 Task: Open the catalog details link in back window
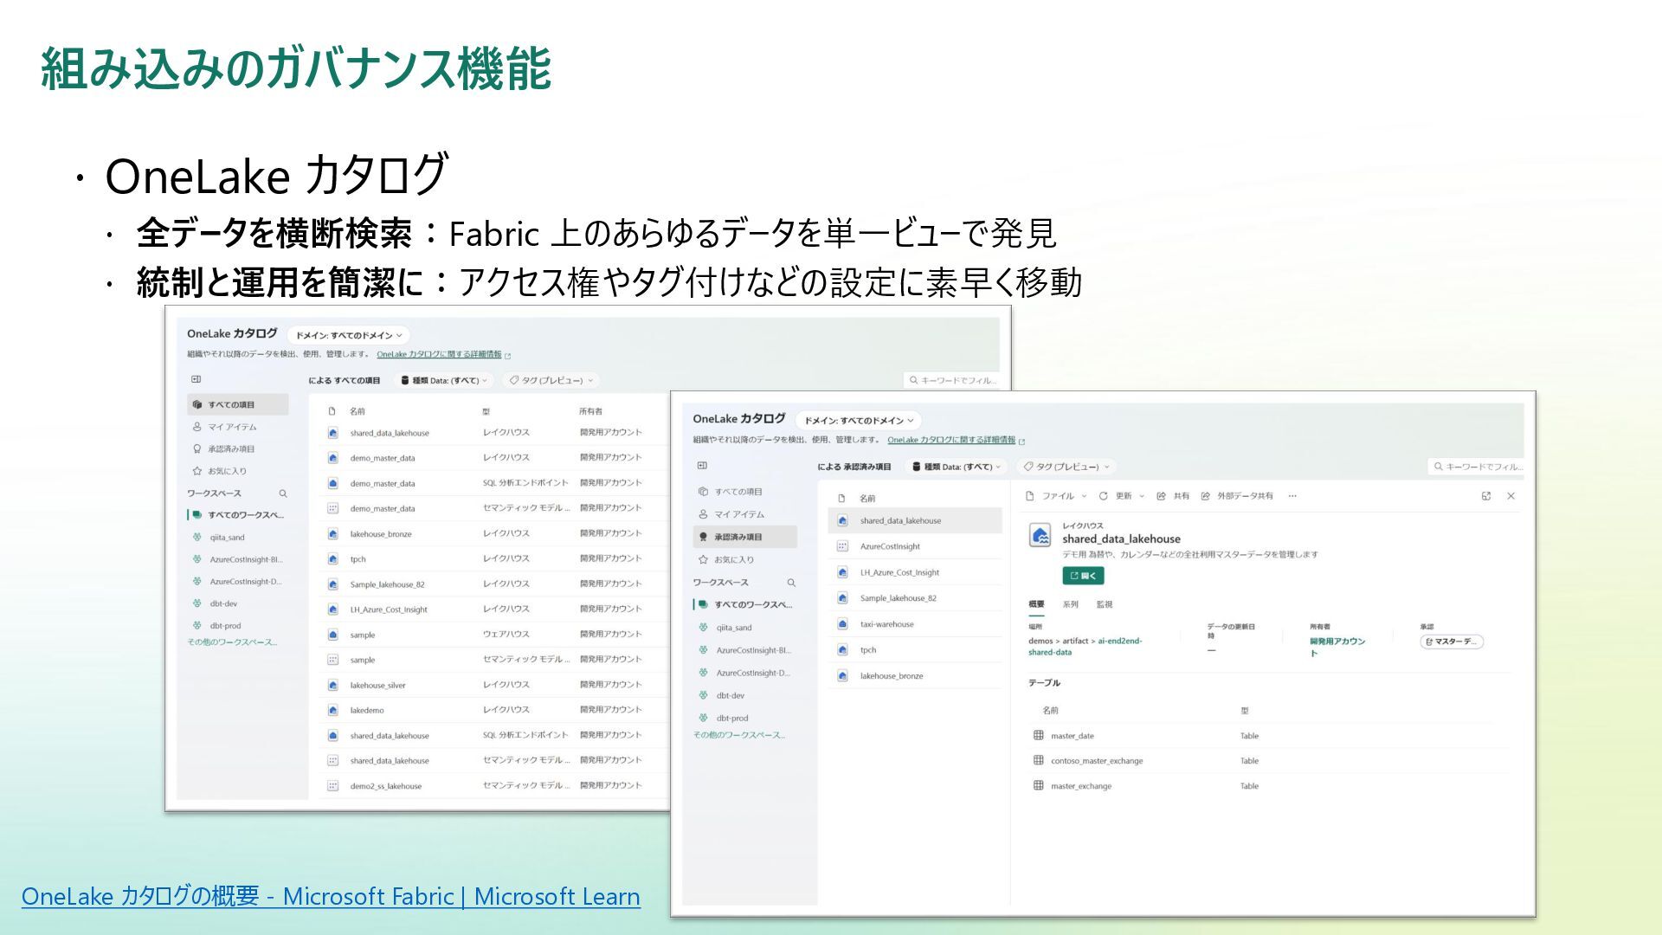coord(439,354)
